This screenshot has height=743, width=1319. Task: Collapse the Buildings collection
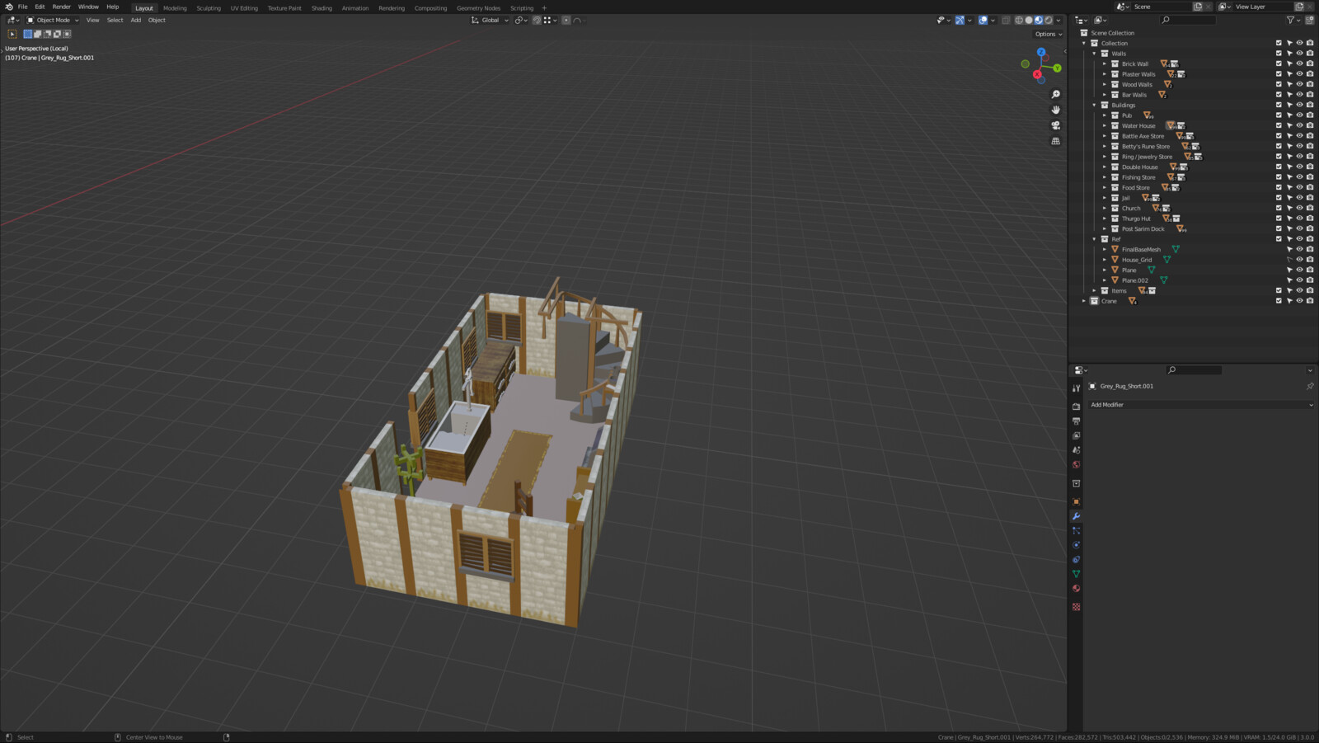tap(1095, 105)
